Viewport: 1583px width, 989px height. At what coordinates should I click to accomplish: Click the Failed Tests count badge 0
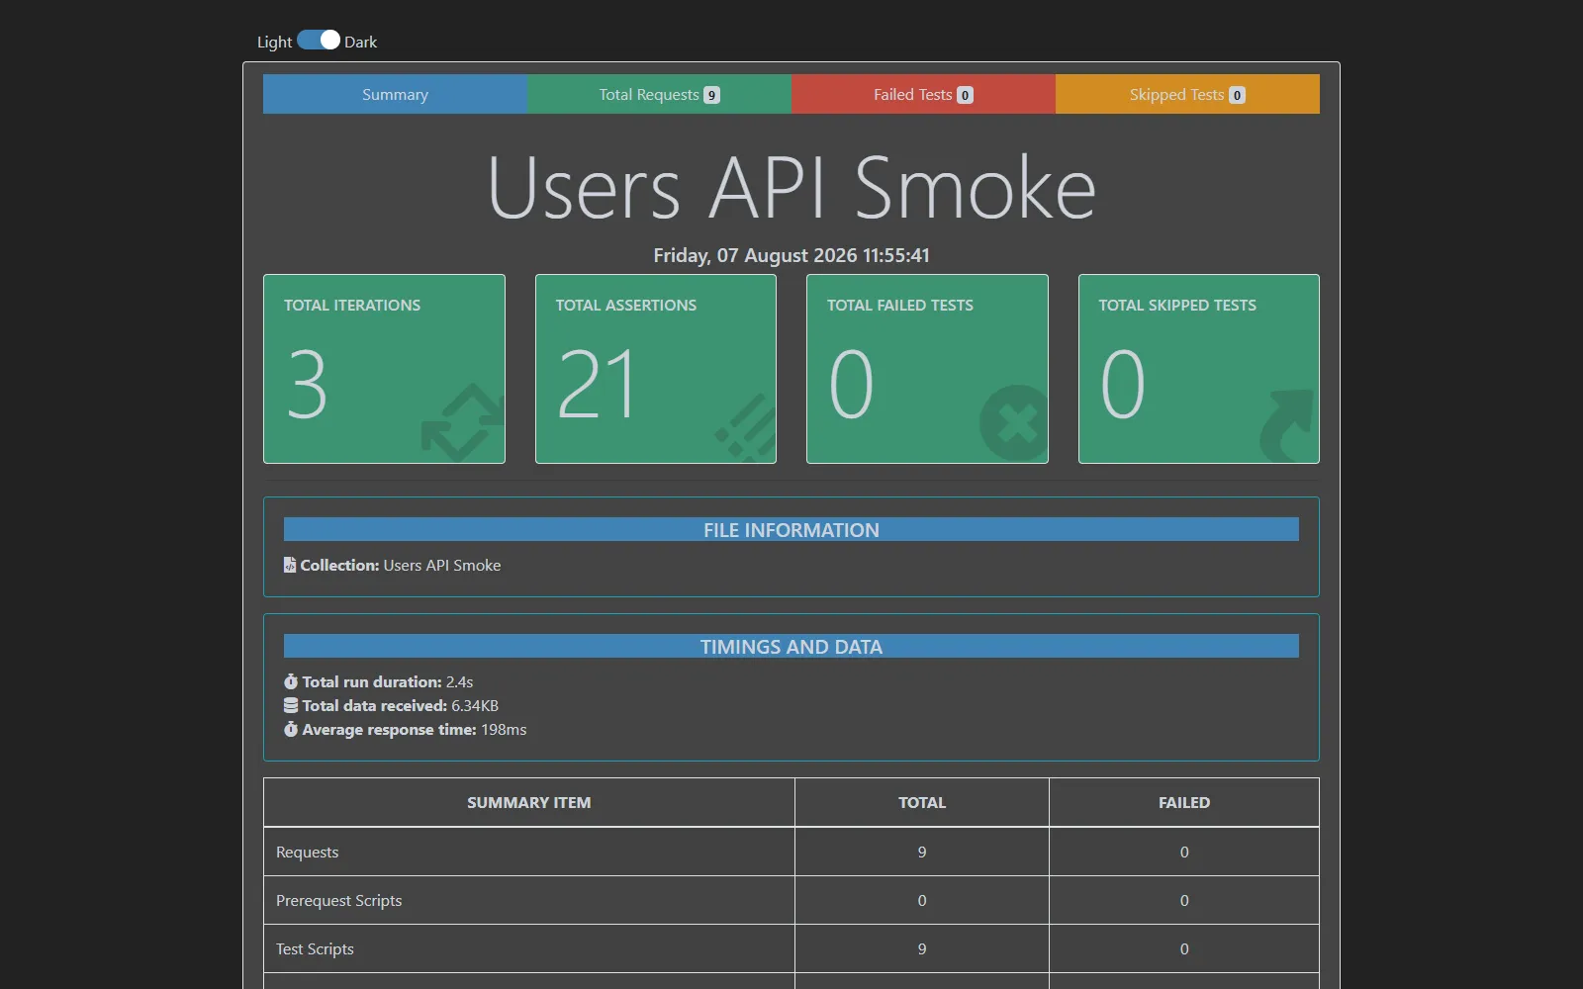click(965, 95)
